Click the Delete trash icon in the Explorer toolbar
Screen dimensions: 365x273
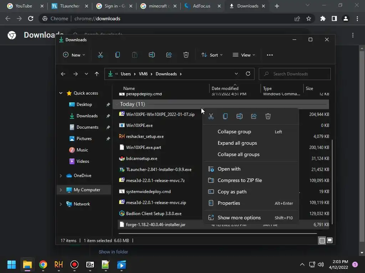(186, 55)
